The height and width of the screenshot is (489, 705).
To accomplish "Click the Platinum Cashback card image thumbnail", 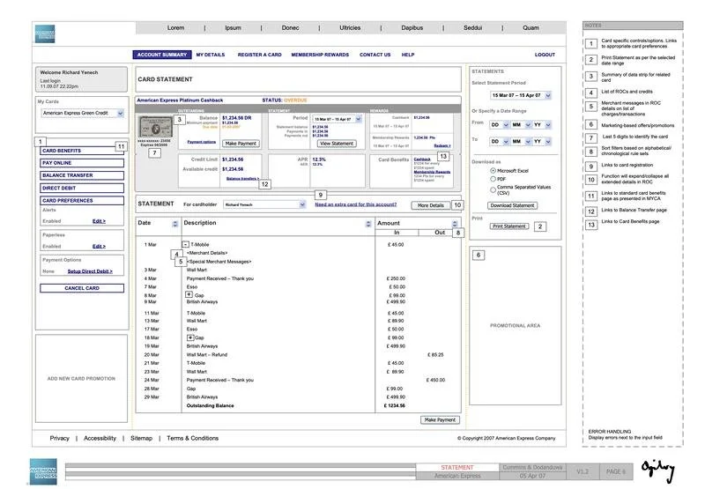I will 155,127.
